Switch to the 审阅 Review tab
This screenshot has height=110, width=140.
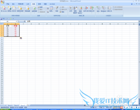point(39,4)
